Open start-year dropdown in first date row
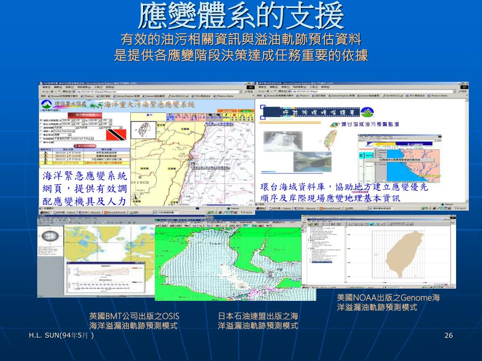Viewport: 482px width, 361px height. pyautogui.click(x=72, y=120)
